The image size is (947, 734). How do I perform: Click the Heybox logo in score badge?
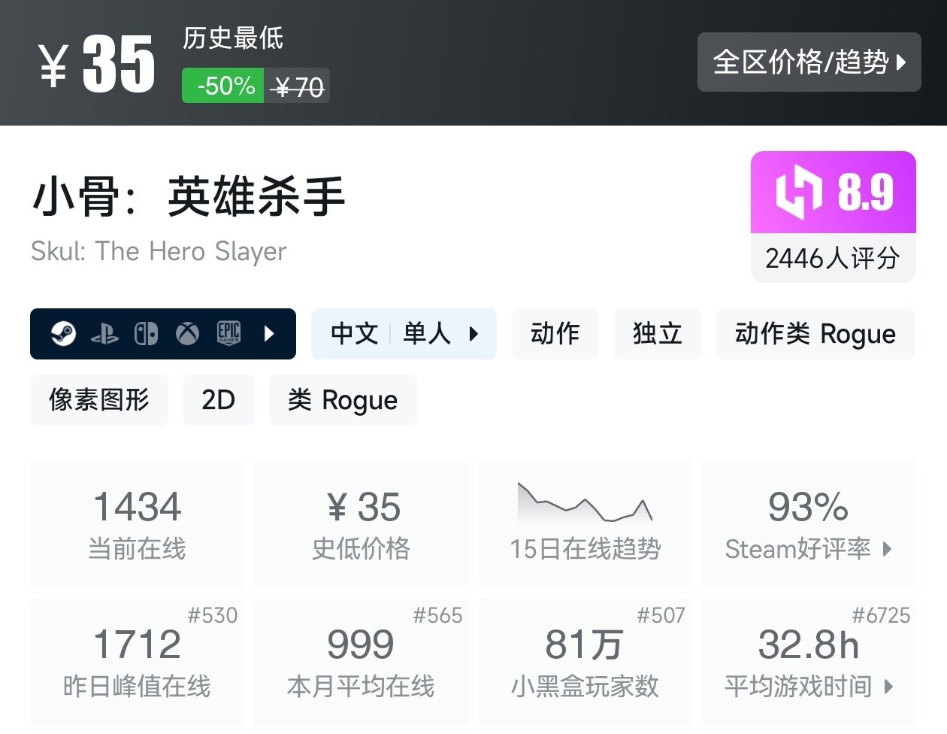pos(799,192)
